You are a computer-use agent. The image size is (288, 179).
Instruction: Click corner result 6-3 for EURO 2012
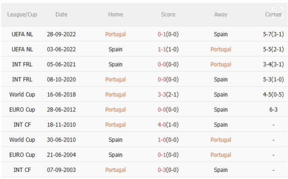click(273, 109)
